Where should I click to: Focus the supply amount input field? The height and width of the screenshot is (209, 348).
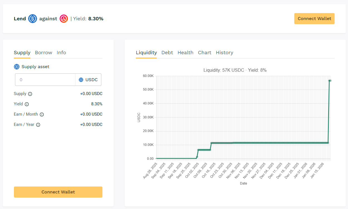pyautogui.click(x=45, y=80)
